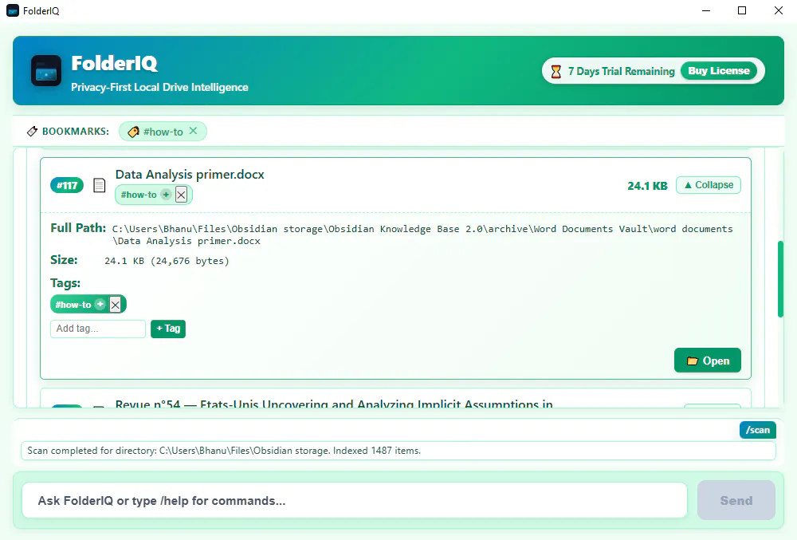Click the 24.1 KB (24,676 bytes) value
This screenshot has height=540, width=797.
(x=167, y=261)
